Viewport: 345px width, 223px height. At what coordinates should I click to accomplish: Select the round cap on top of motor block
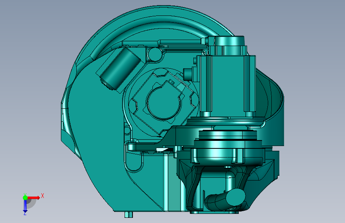tap(230, 41)
